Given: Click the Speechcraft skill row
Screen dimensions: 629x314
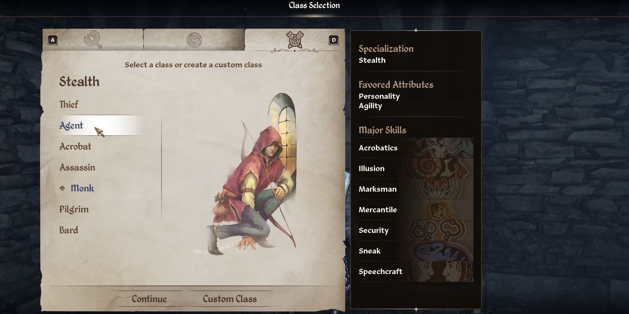Looking at the screenshot, I should [416, 271].
